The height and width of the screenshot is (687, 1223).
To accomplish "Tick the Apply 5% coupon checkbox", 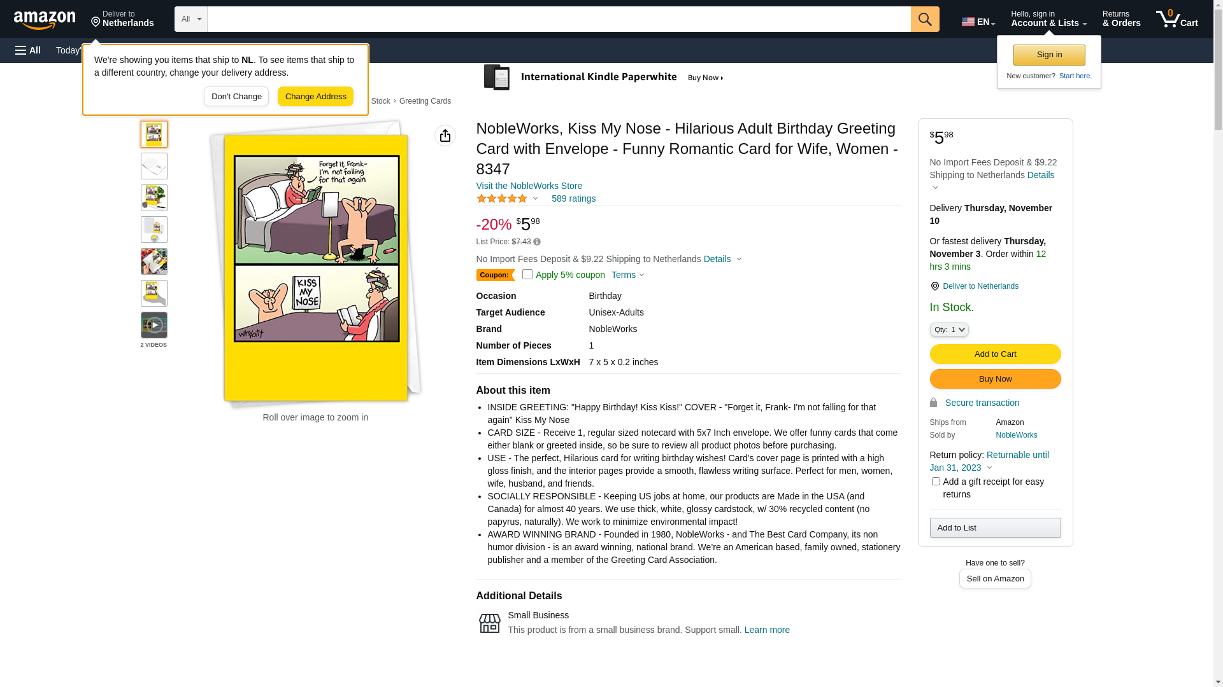I will tap(527, 274).
